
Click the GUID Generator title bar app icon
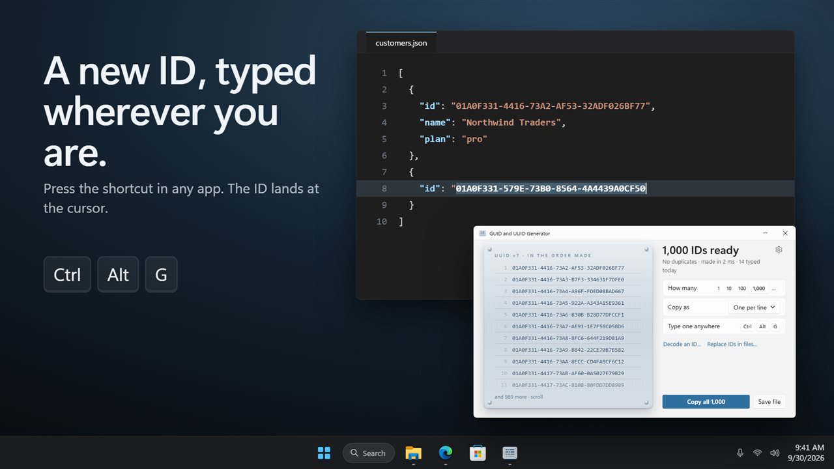pos(483,233)
